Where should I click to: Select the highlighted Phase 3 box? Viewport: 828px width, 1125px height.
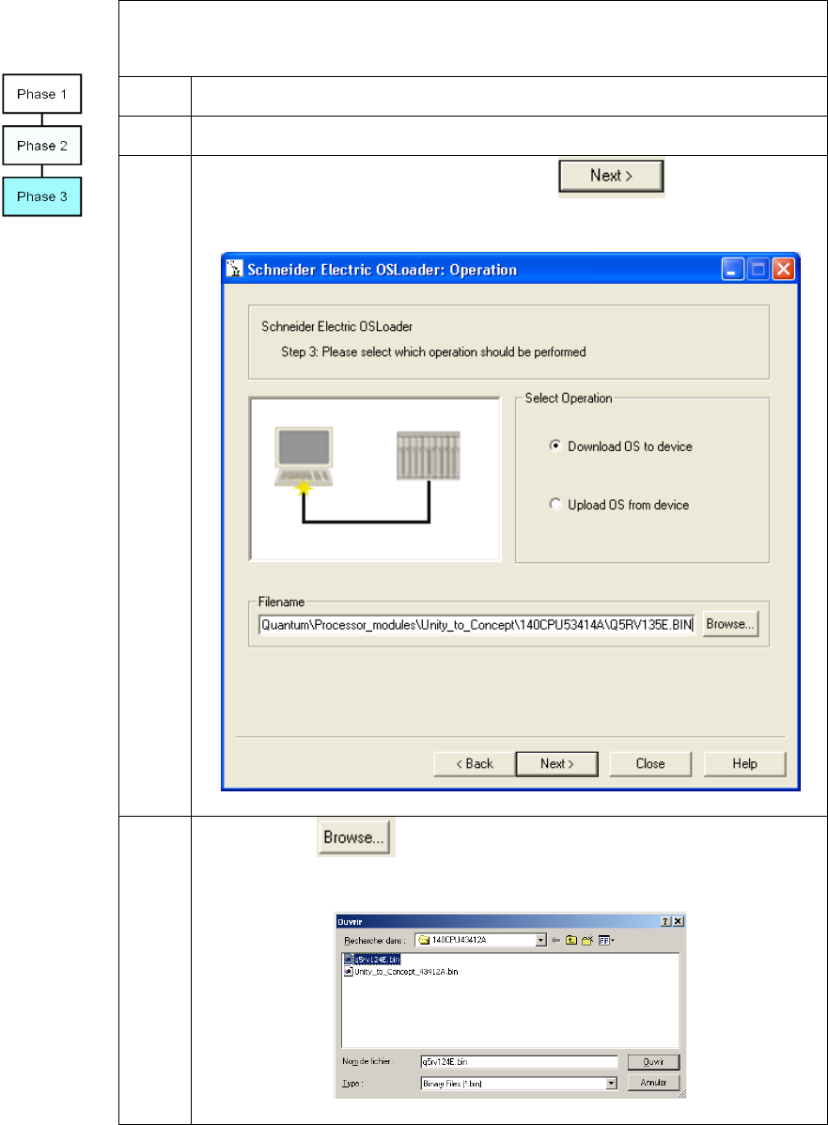pyautogui.click(x=42, y=196)
